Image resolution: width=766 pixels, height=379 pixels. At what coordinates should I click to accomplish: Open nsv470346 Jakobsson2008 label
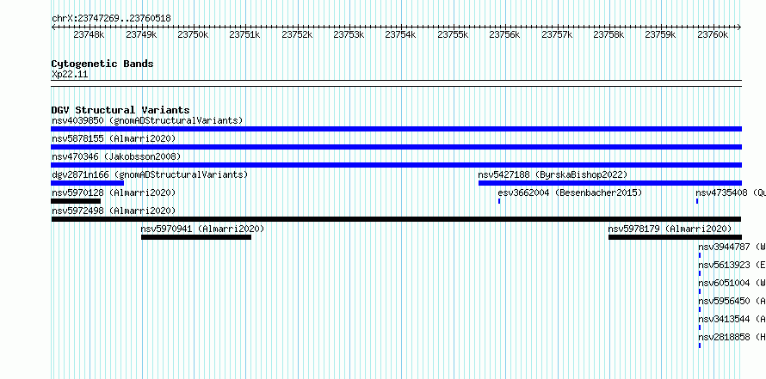point(116,156)
